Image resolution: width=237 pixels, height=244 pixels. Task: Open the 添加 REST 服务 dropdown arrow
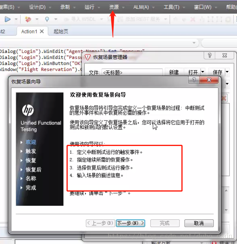click(x=166, y=19)
